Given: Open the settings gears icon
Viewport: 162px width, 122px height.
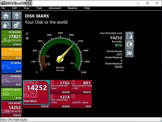Looking at the screenshot, I should [17, 25].
